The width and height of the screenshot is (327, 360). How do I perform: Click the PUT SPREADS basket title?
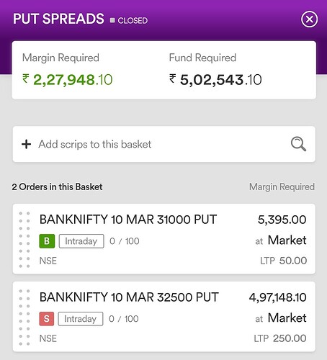click(58, 19)
